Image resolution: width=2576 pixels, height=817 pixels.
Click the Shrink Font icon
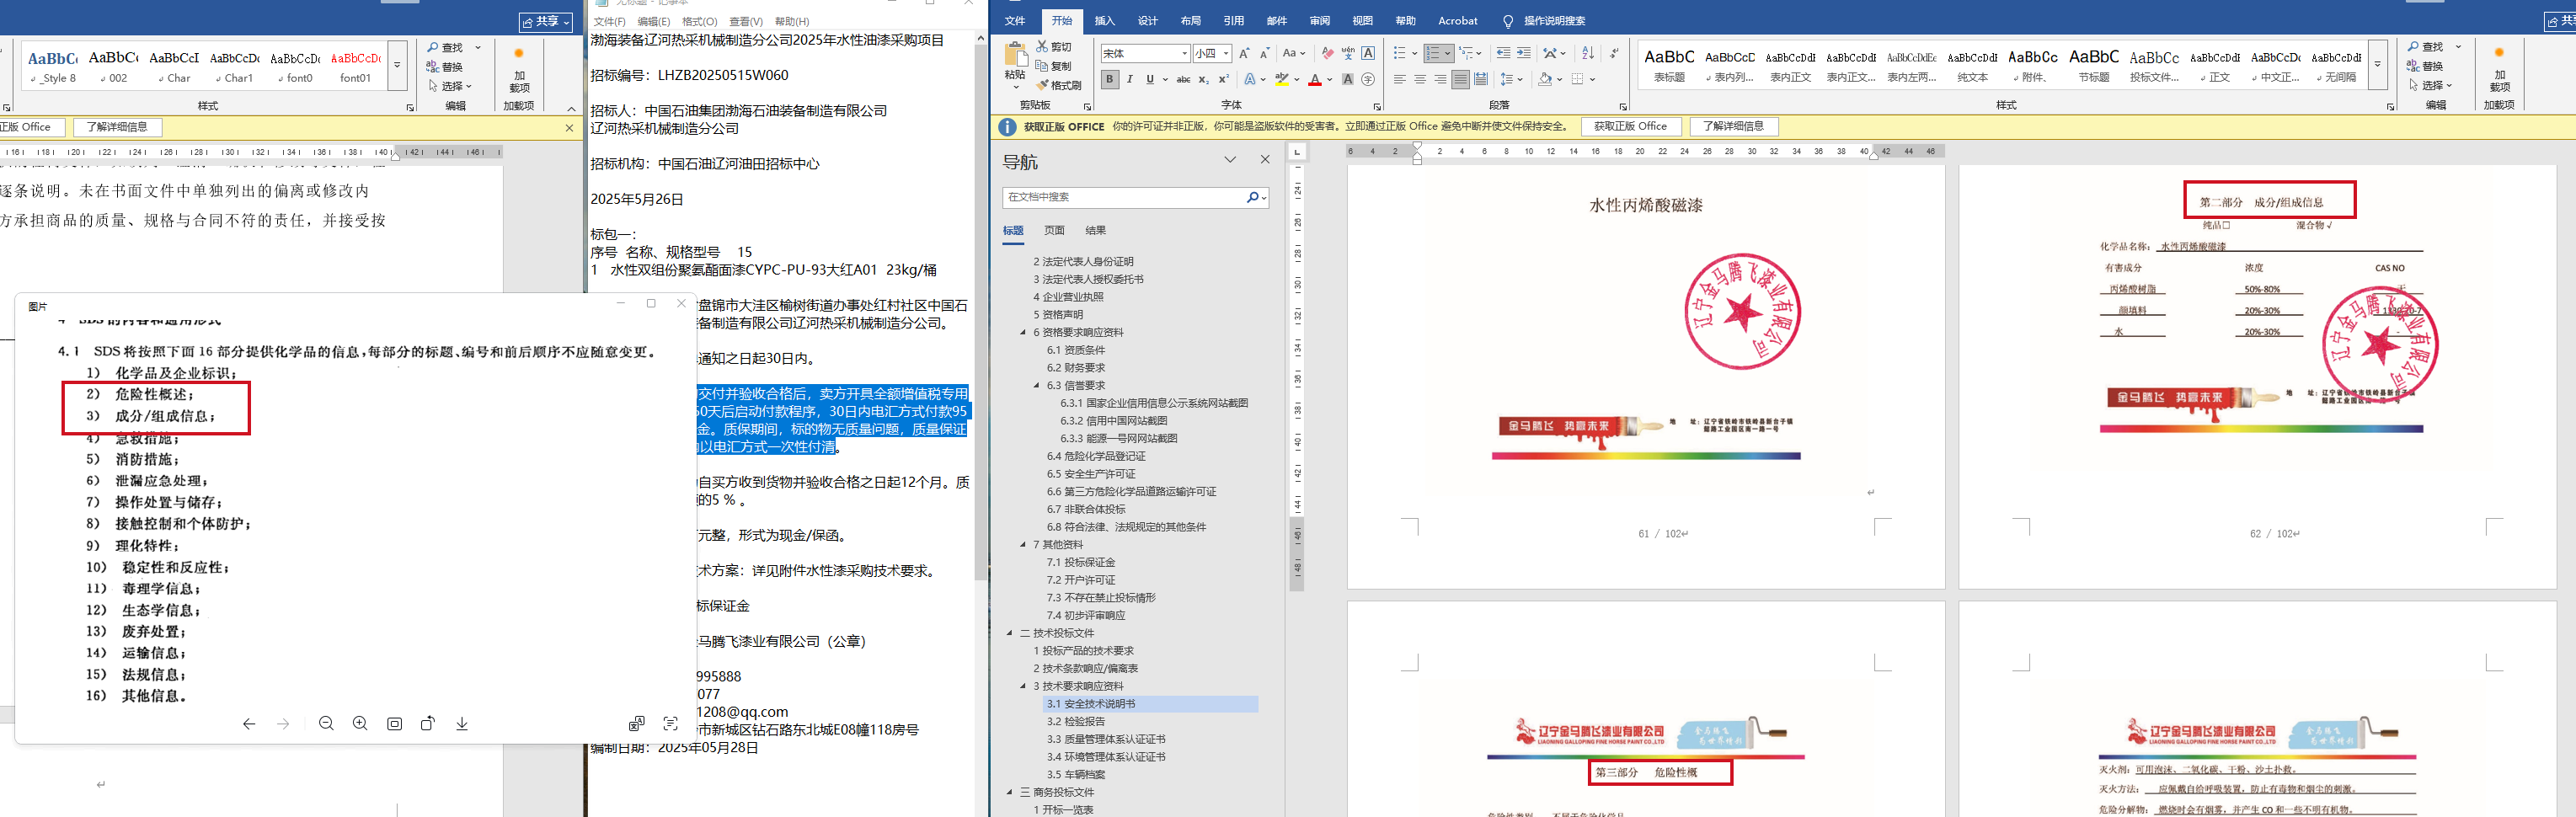1264,53
